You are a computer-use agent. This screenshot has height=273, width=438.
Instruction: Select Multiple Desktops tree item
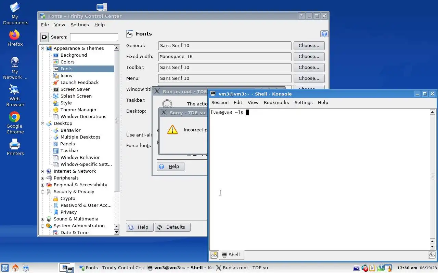[x=80, y=137]
